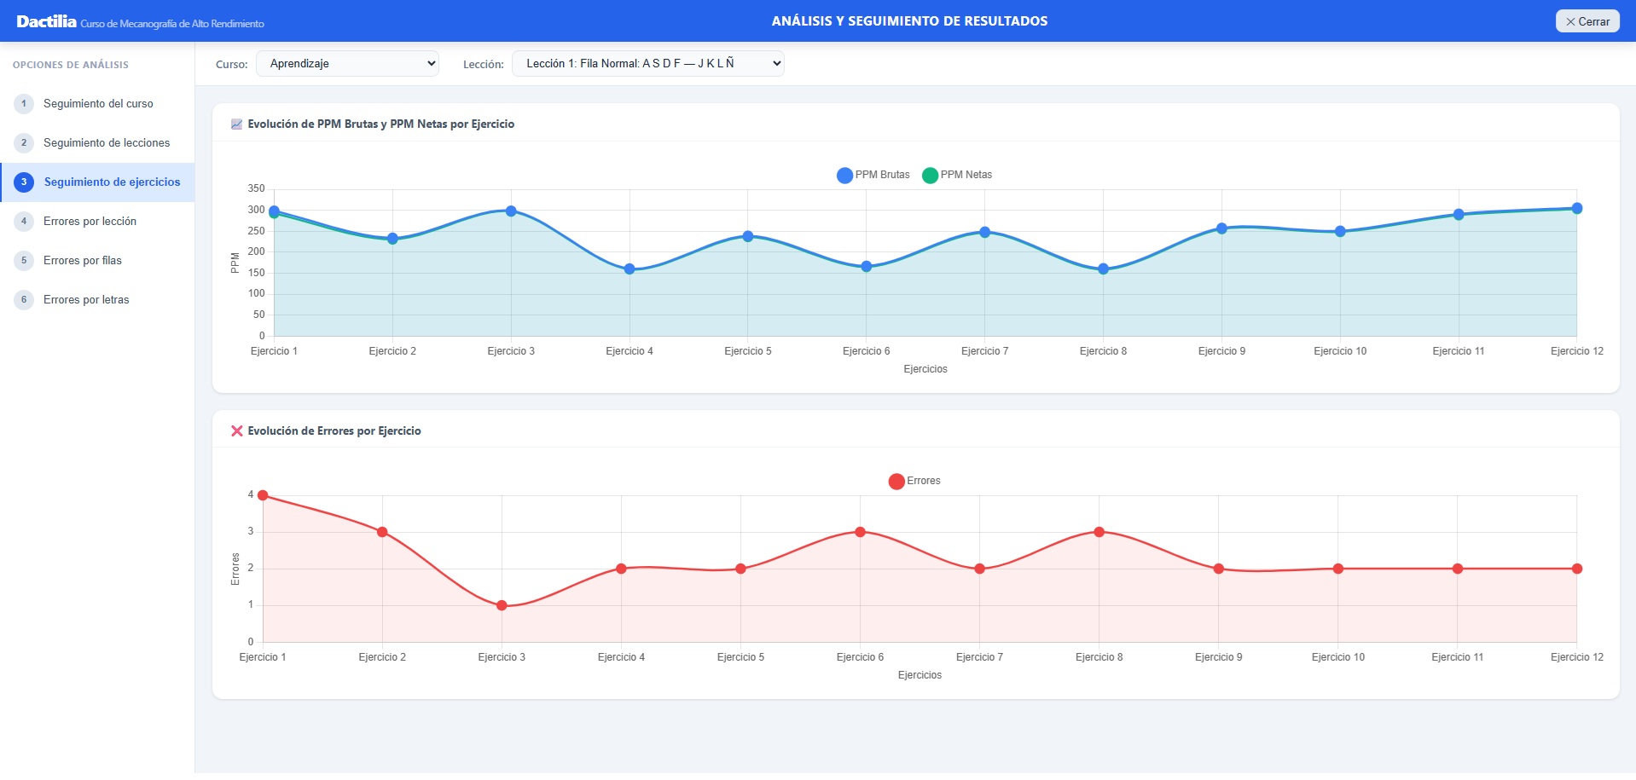The image size is (1636, 780).
Task: Toggle PPM Netas legend green swatch
Action: point(930,175)
